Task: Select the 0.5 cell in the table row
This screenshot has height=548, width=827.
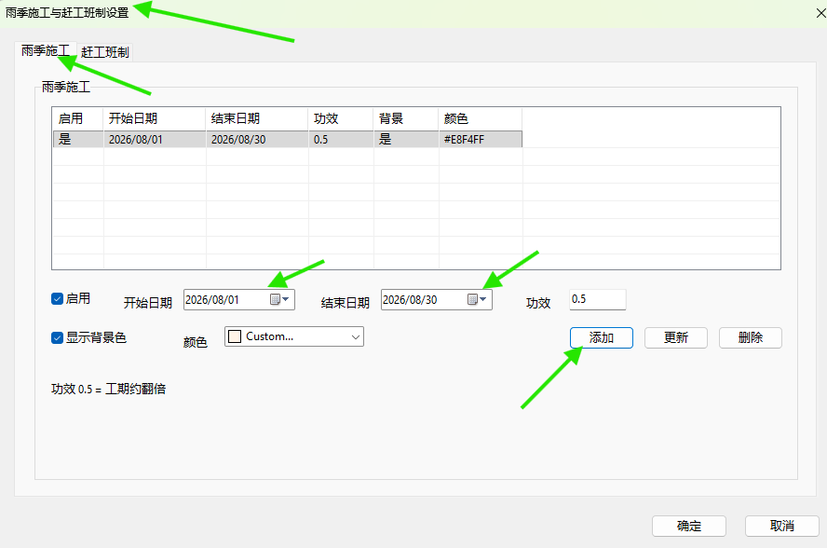Action: point(341,140)
